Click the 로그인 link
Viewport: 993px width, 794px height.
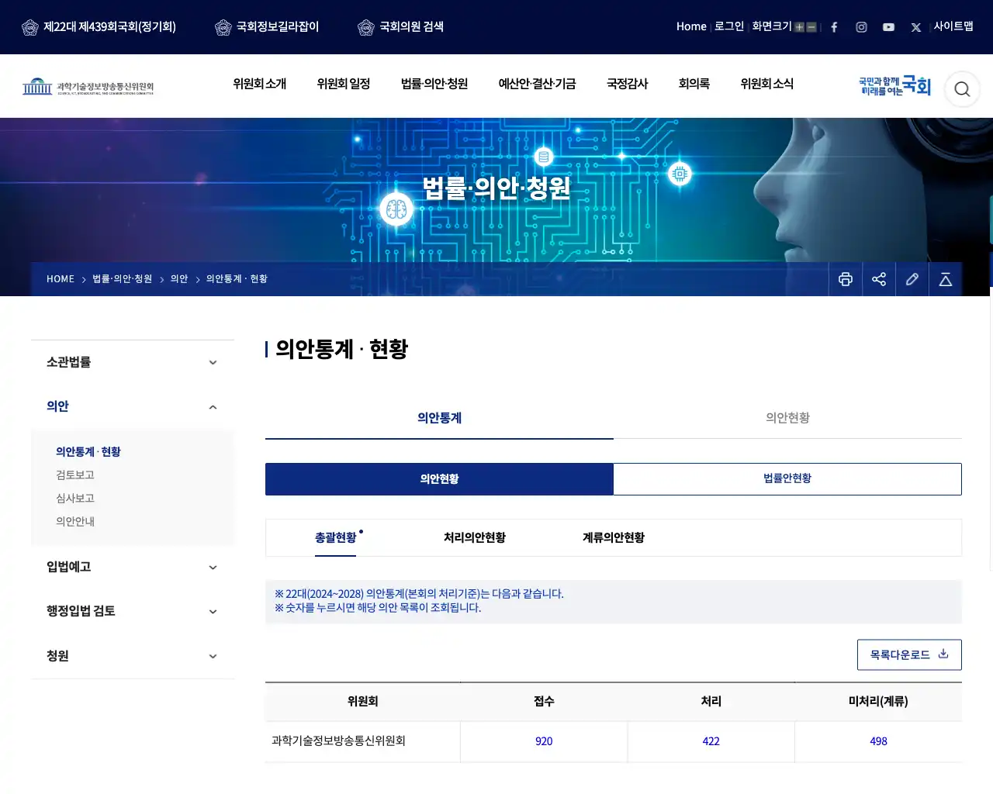(x=729, y=26)
